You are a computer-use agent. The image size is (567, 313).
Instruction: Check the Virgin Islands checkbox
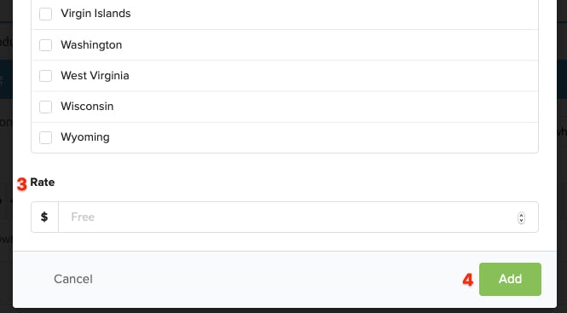tap(45, 14)
